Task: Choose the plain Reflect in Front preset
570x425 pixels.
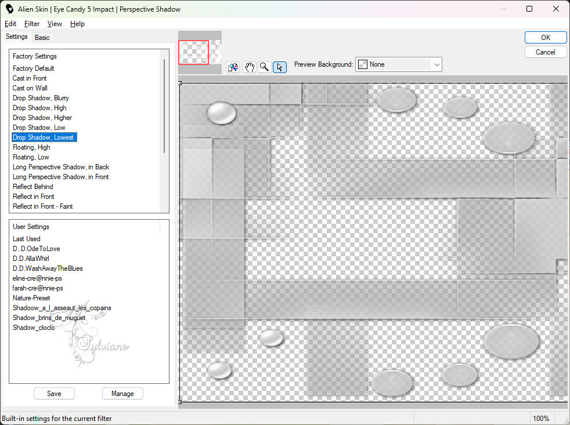Action: pyautogui.click(x=34, y=196)
